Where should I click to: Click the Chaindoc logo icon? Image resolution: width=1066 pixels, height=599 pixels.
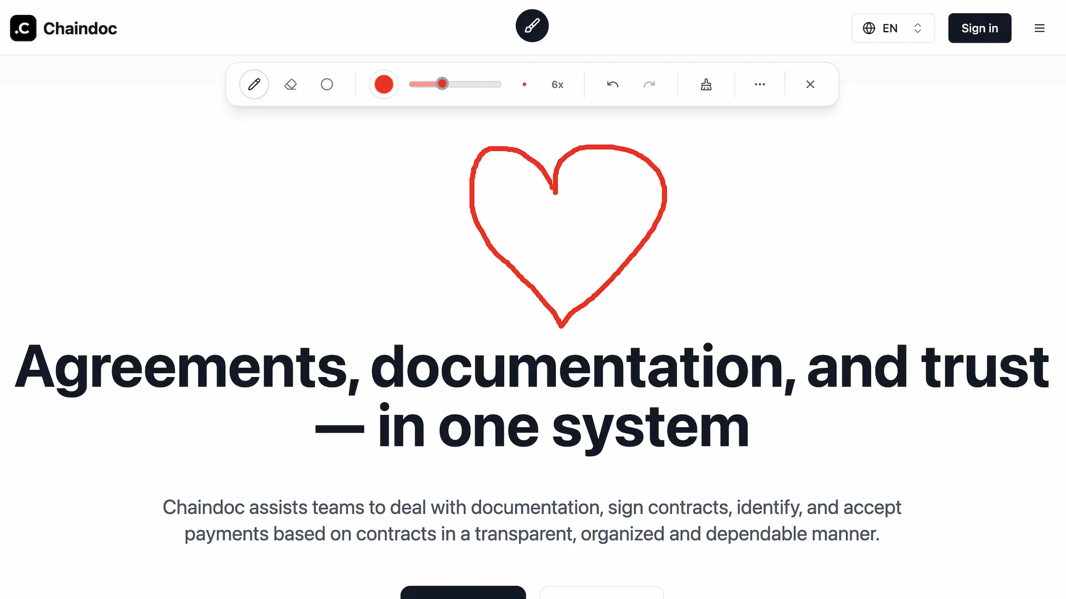coord(23,28)
